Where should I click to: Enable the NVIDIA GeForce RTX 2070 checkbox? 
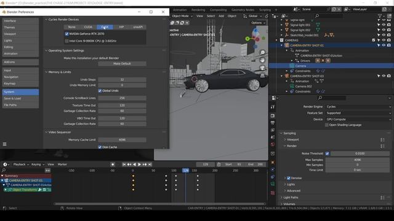point(66,34)
